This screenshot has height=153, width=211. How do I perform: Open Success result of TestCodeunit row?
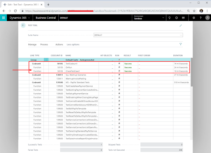[x=128, y=64]
